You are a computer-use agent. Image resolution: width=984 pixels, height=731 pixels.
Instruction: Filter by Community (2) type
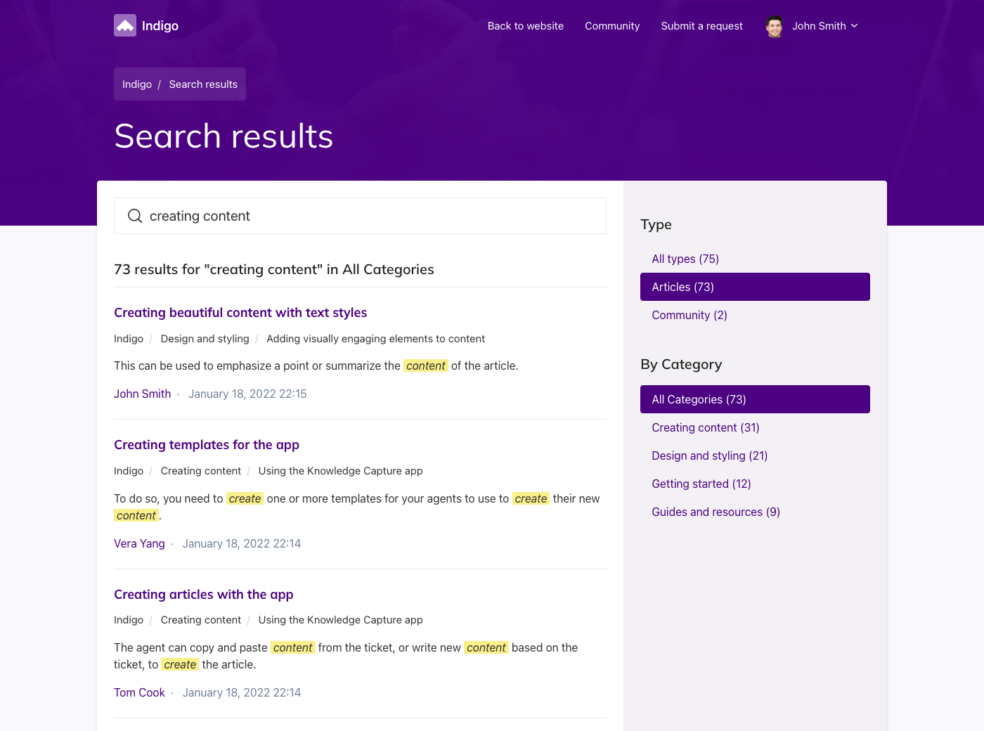coord(690,315)
